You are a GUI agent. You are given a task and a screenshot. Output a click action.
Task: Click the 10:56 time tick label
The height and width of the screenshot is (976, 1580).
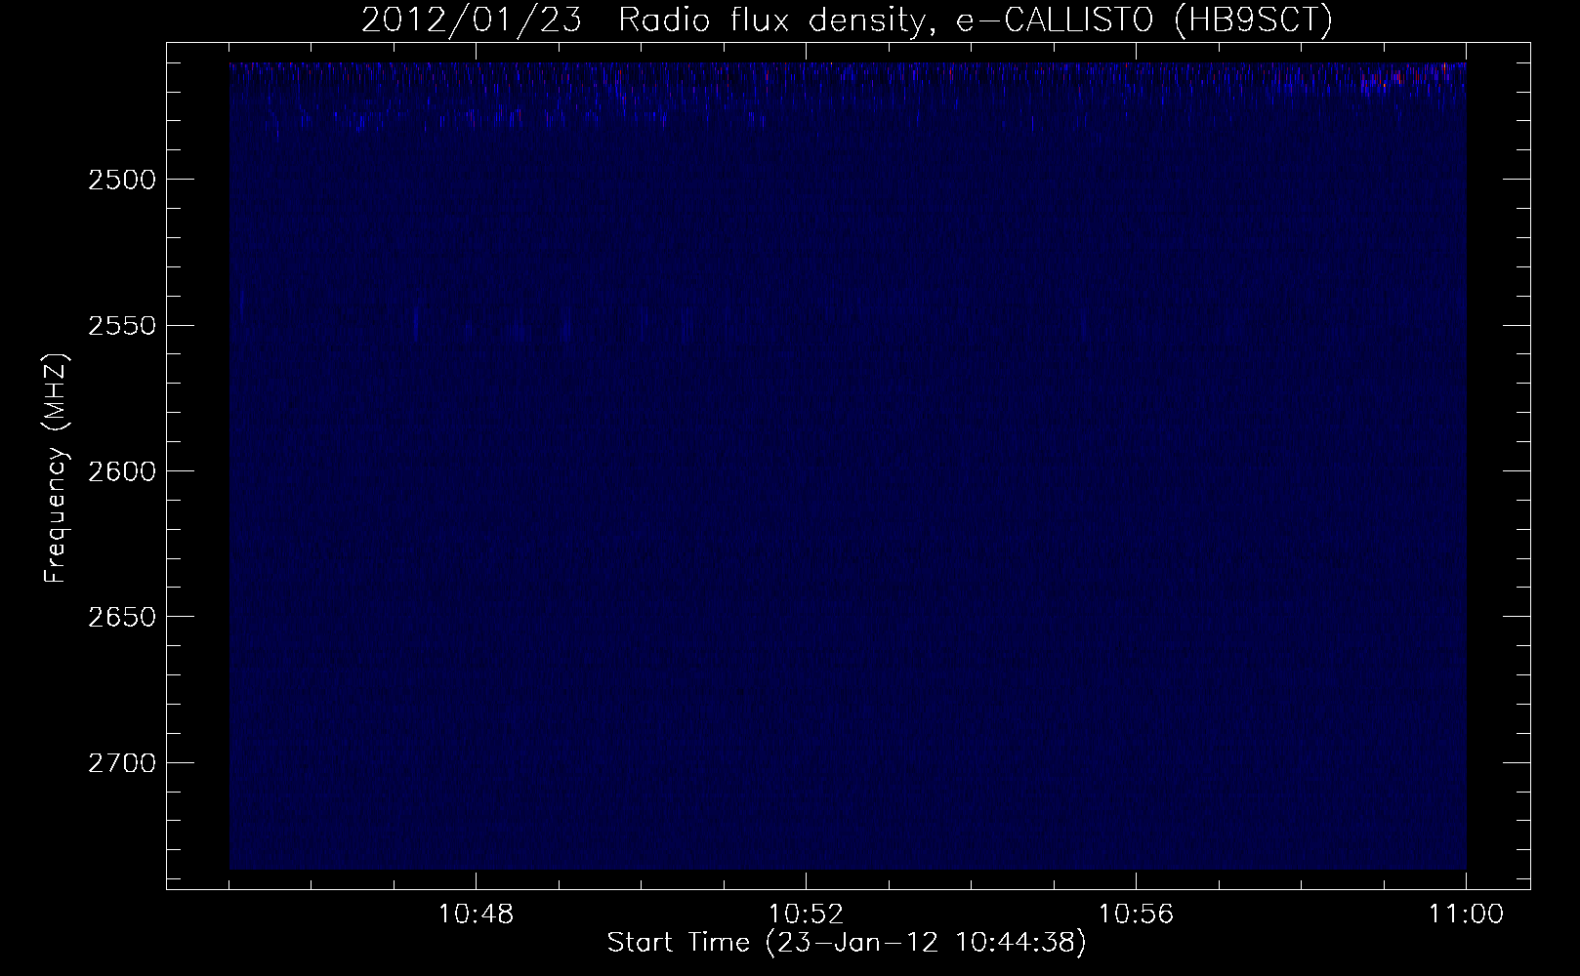[1137, 915]
